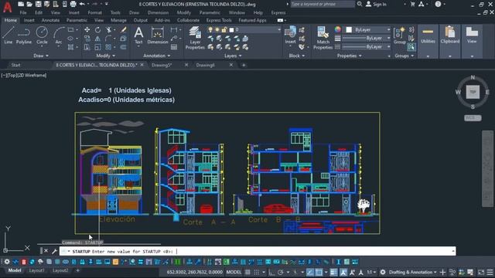Click the white layer color swatch
Viewport: 495px width, 278px height.
pyautogui.click(x=231, y=29)
